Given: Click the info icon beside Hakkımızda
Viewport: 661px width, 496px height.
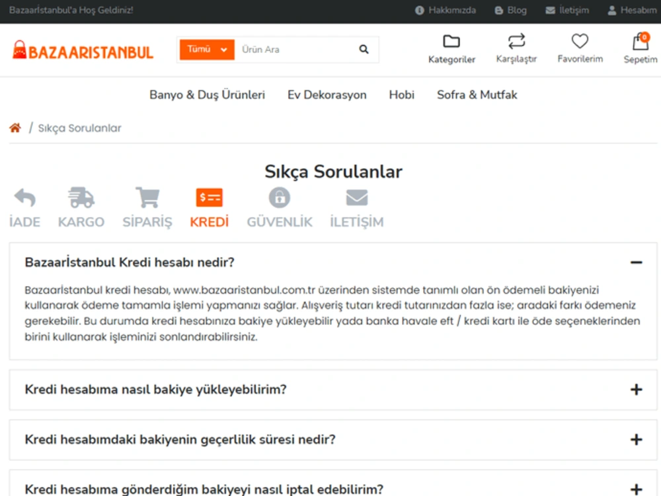Looking at the screenshot, I should pos(419,10).
